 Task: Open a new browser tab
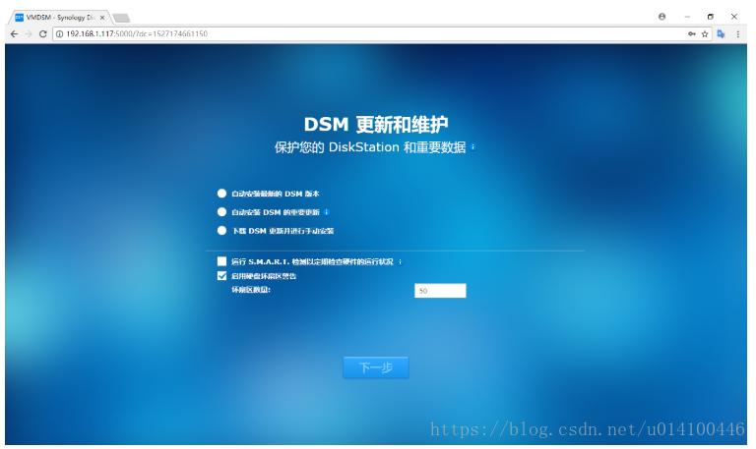(x=121, y=18)
